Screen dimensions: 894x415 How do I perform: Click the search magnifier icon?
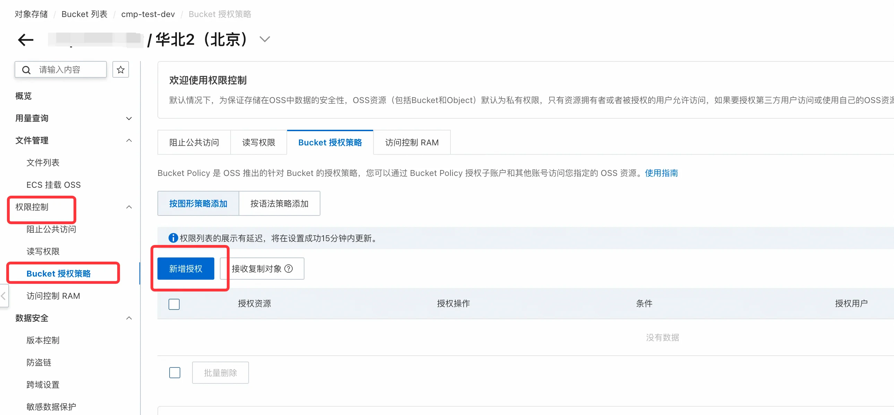(x=26, y=70)
